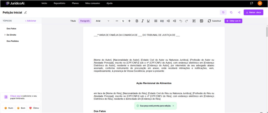Click the version history icon
268x113 pixels.
tap(223, 12)
